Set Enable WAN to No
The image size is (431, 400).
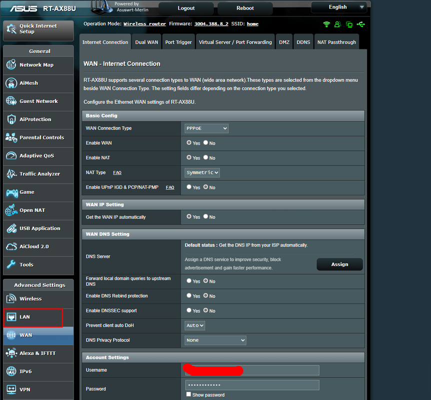click(205, 142)
